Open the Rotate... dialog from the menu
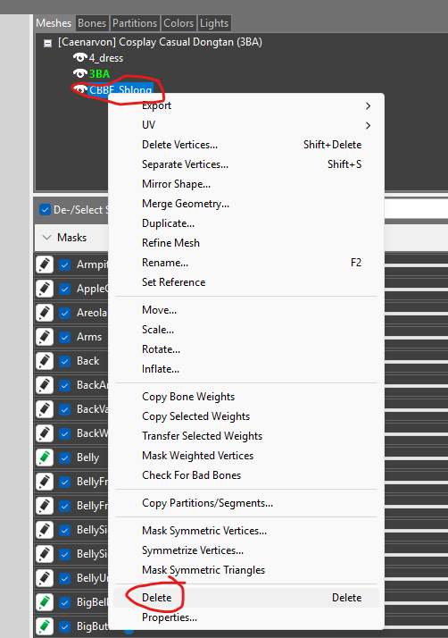 point(246,349)
